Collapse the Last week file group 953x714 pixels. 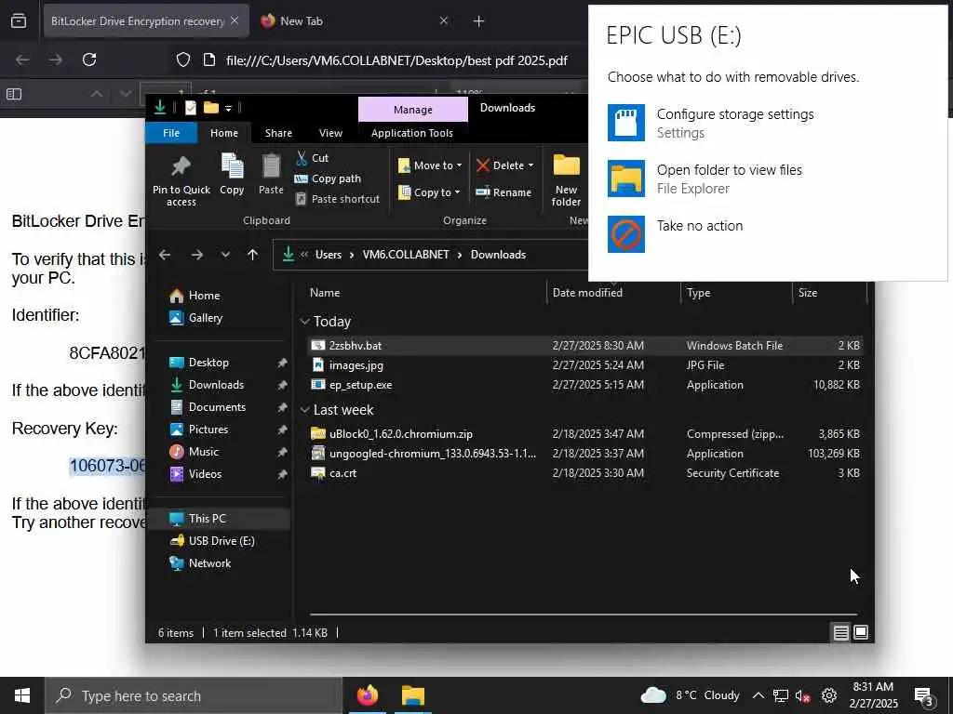pos(305,410)
